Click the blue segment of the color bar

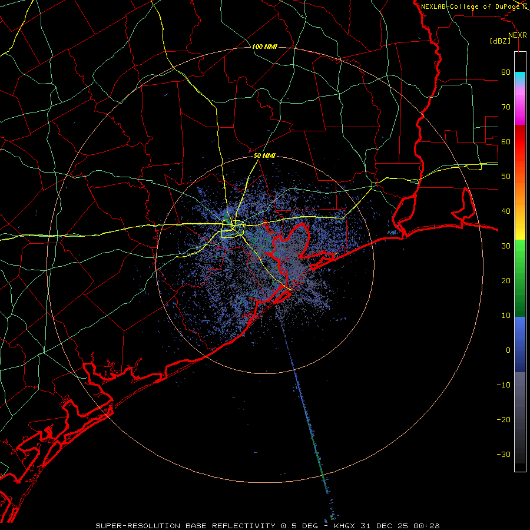pyautogui.click(x=520, y=344)
